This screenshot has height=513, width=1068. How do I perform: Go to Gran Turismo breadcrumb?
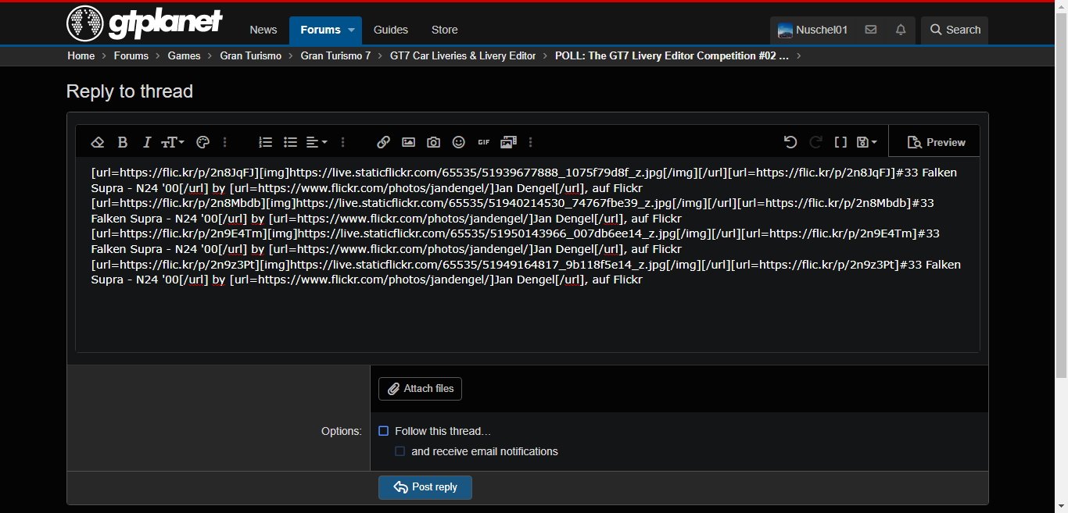[x=251, y=55]
